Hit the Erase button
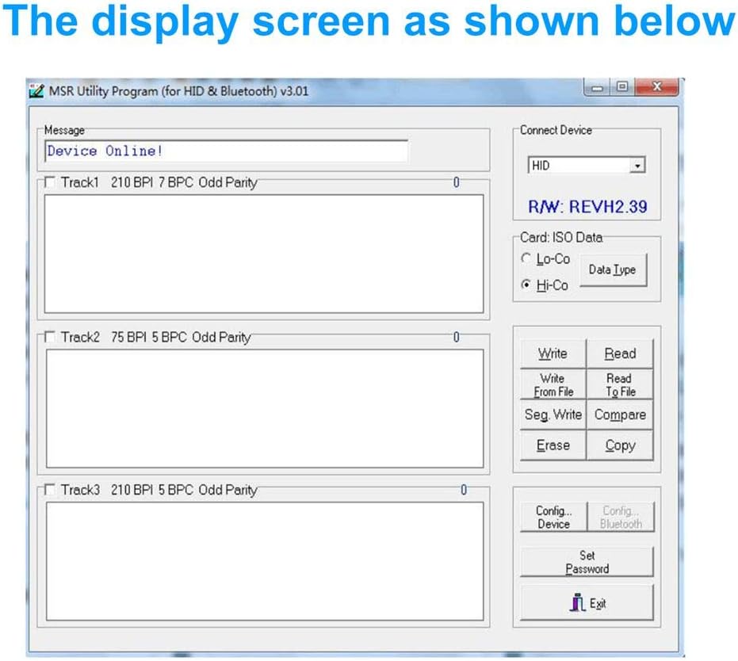This screenshot has width=738, height=661. (x=553, y=445)
